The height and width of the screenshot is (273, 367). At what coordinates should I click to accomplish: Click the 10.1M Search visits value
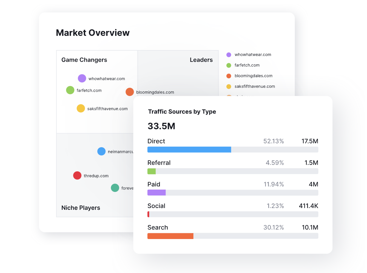coord(310,227)
